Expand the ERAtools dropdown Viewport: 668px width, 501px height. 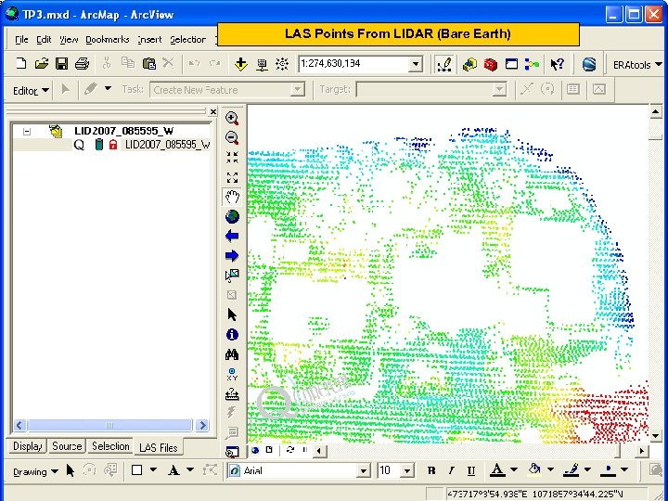tap(636, 65)
